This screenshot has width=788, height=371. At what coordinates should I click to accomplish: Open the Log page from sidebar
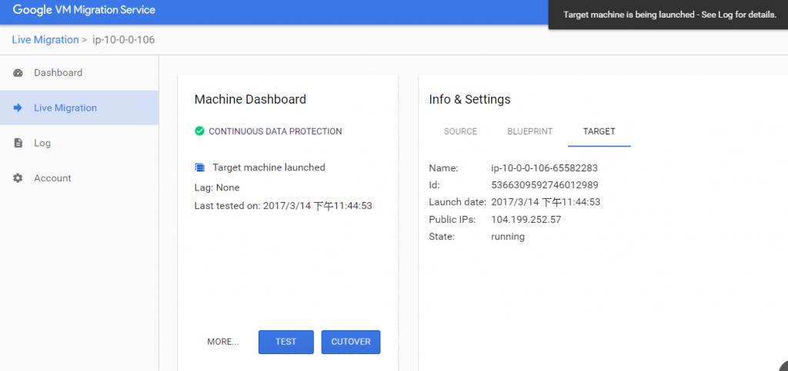[x=42, y=143]
